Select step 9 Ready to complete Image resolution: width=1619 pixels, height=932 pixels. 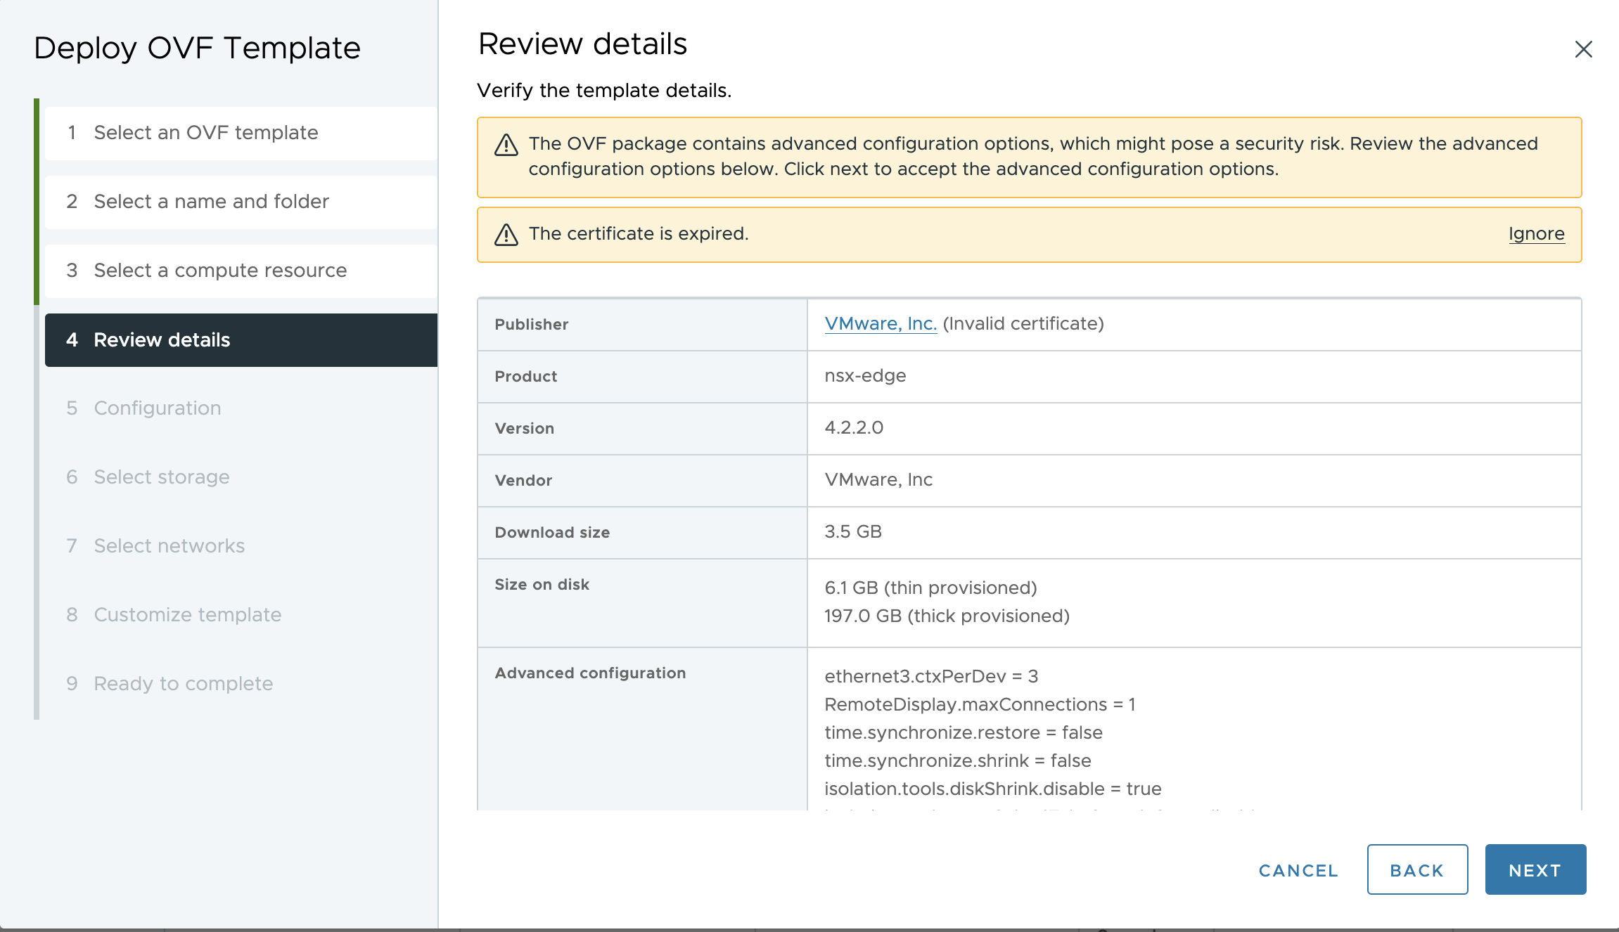[183, 683]
